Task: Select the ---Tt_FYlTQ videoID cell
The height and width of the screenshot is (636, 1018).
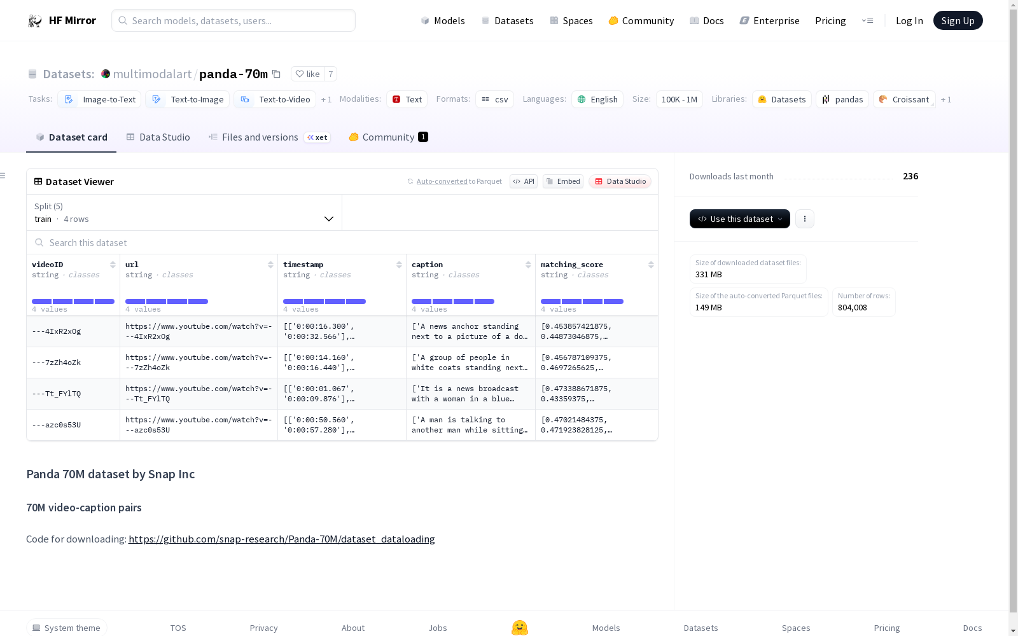Action: (x=73, y=394)
